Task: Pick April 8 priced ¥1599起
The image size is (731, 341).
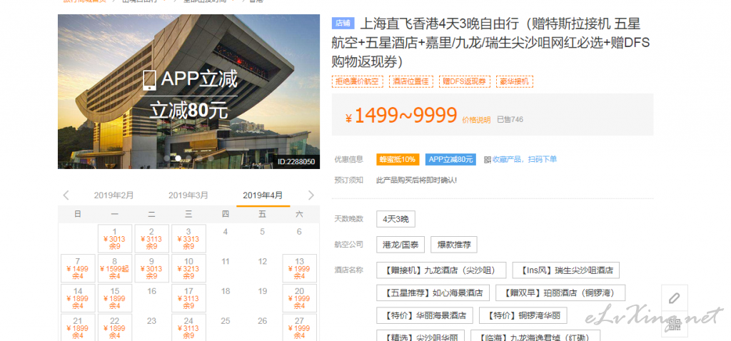Action: click(x=115, y=268)
